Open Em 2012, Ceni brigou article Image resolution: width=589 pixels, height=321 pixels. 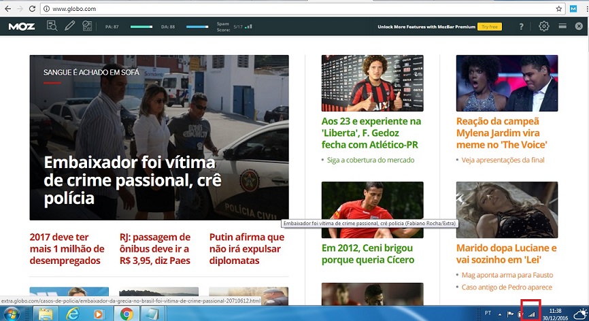[x=368, y=254]
